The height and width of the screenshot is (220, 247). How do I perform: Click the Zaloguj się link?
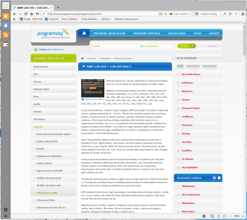45,50
